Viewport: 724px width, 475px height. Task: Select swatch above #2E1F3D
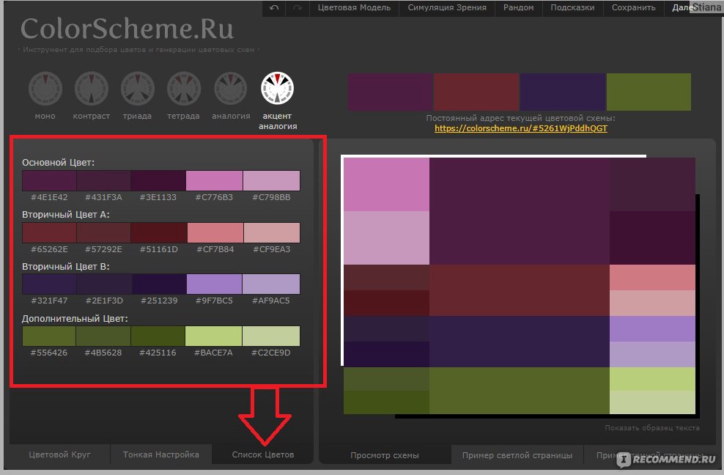[x=104, y=284]
